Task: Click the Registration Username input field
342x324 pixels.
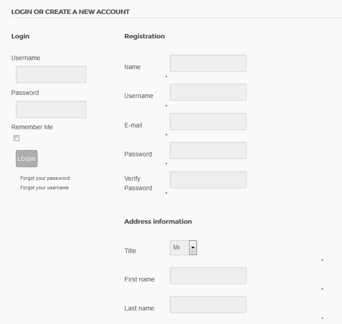Action: 208,92
